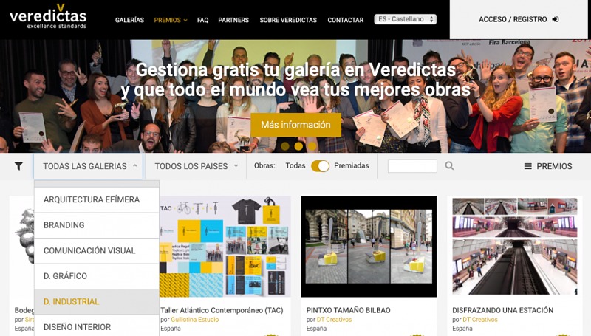Open the PREMIOS hamburger menu icon
The height and width of the screenshot is (336, 591).
(x=527, y=166)
